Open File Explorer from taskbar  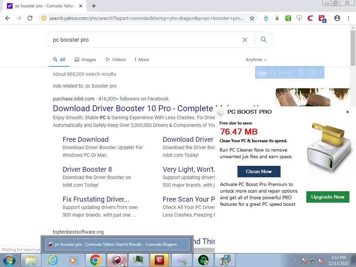click(31, 260)
